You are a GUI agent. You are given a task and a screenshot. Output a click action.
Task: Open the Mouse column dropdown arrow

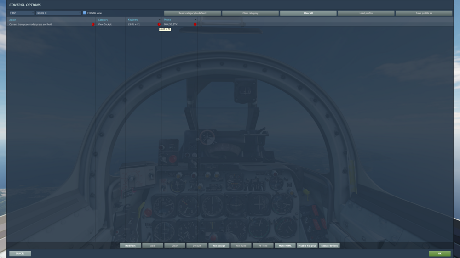click(195, 20)
